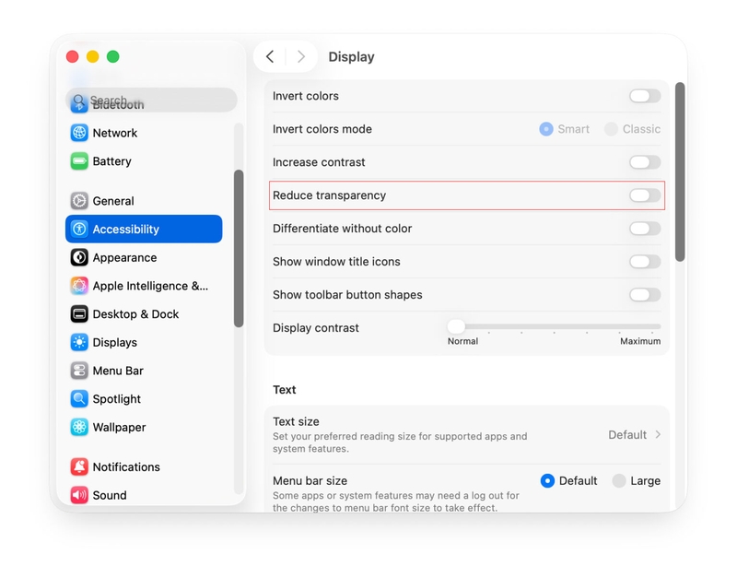Viewport: 737px width, 578px height.
Task: Select the Classic invert mode radio
Action: pos(611,129)
